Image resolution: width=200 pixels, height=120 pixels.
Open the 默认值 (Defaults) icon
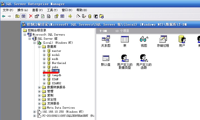click(106, 60)
